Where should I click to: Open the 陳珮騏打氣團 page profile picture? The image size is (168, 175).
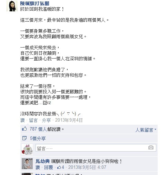(12, 6)
